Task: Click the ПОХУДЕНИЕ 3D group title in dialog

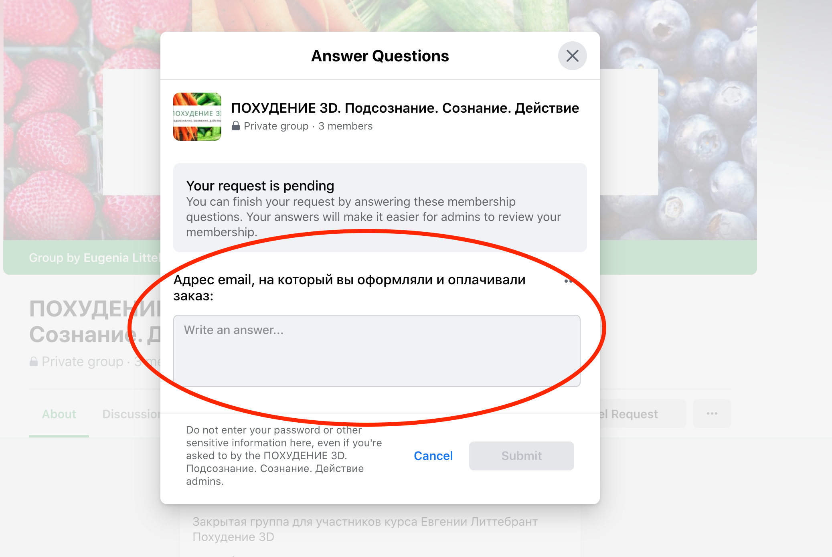Action: (405, 108)
